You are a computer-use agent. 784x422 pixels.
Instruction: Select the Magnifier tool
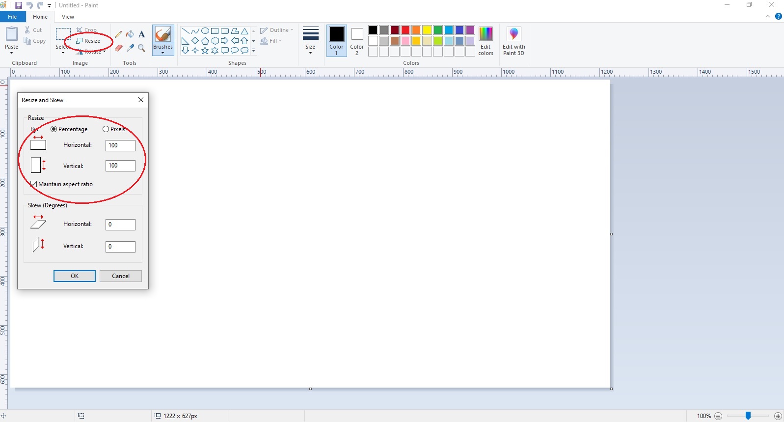pos(141,48)
